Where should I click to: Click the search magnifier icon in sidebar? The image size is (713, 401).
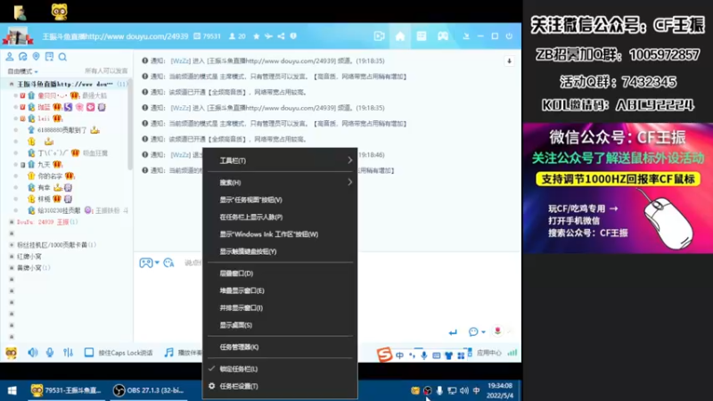pos(62,56)
